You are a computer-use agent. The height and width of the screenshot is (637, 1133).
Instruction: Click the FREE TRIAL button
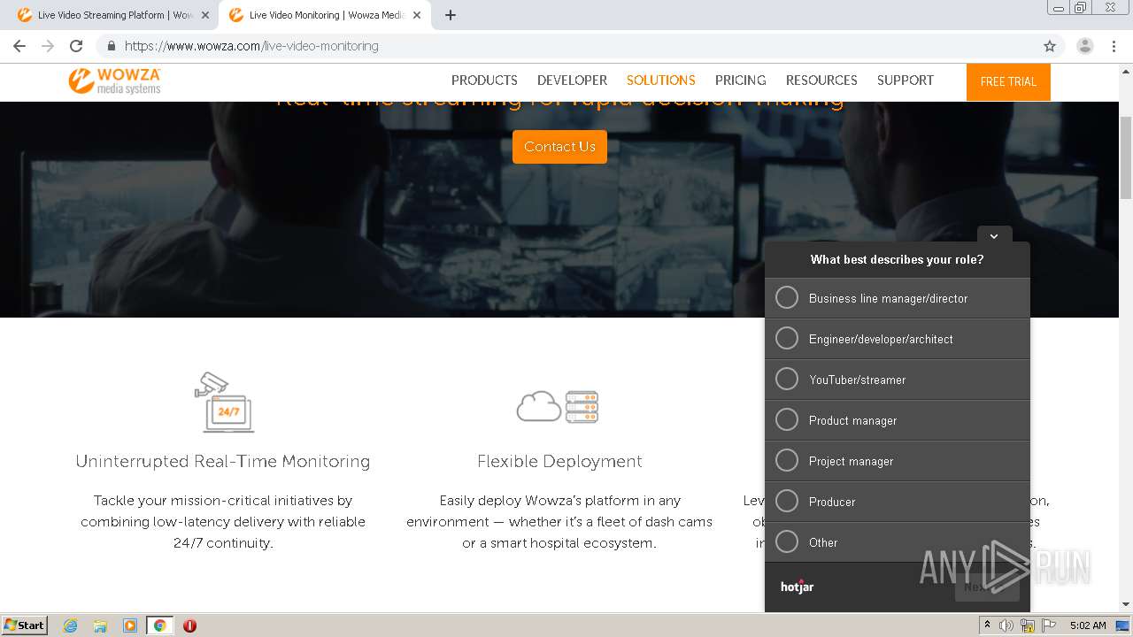1008,81
